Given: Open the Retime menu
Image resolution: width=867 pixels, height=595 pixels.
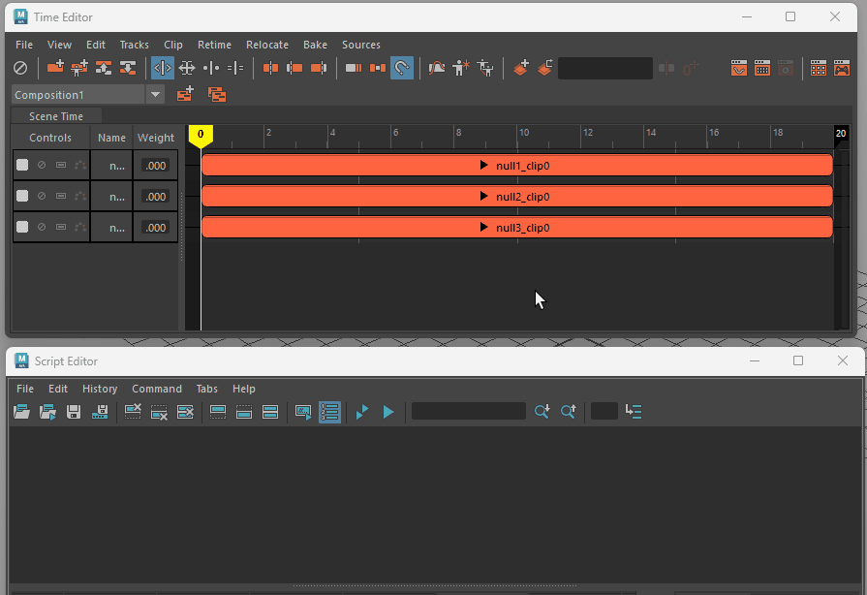Looking at the screenshot, I should click(214, 45).
